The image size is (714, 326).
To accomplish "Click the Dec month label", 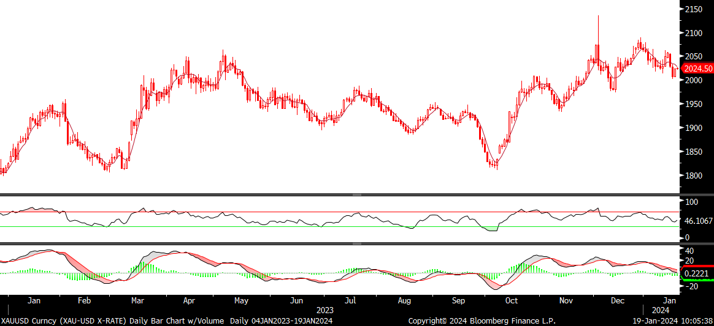I will coord(618,300).
